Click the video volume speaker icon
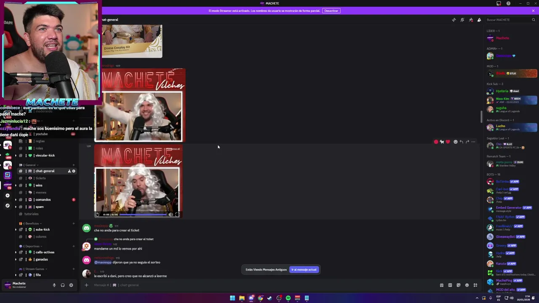 (x=171, y=215)
